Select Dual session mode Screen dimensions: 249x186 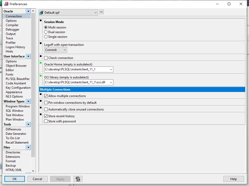tap(46, 32)
